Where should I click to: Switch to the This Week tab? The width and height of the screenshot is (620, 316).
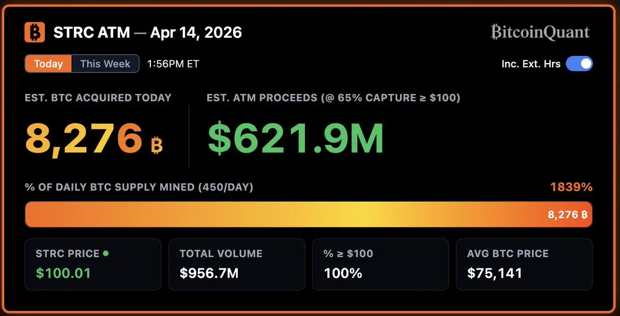[x=105, y=64]
